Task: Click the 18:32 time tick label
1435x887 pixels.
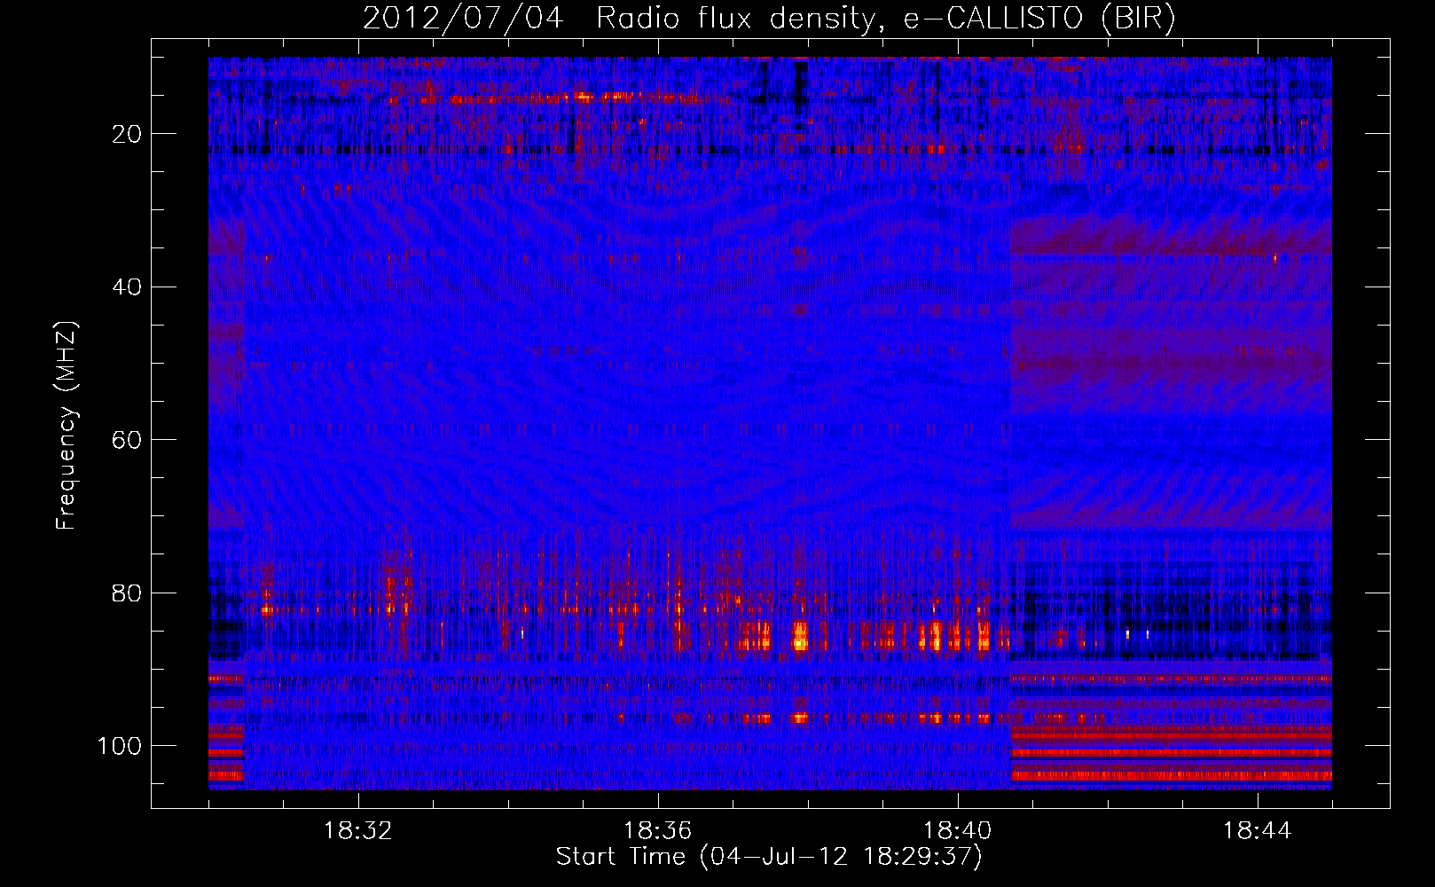Action: (x=358, y=832)
